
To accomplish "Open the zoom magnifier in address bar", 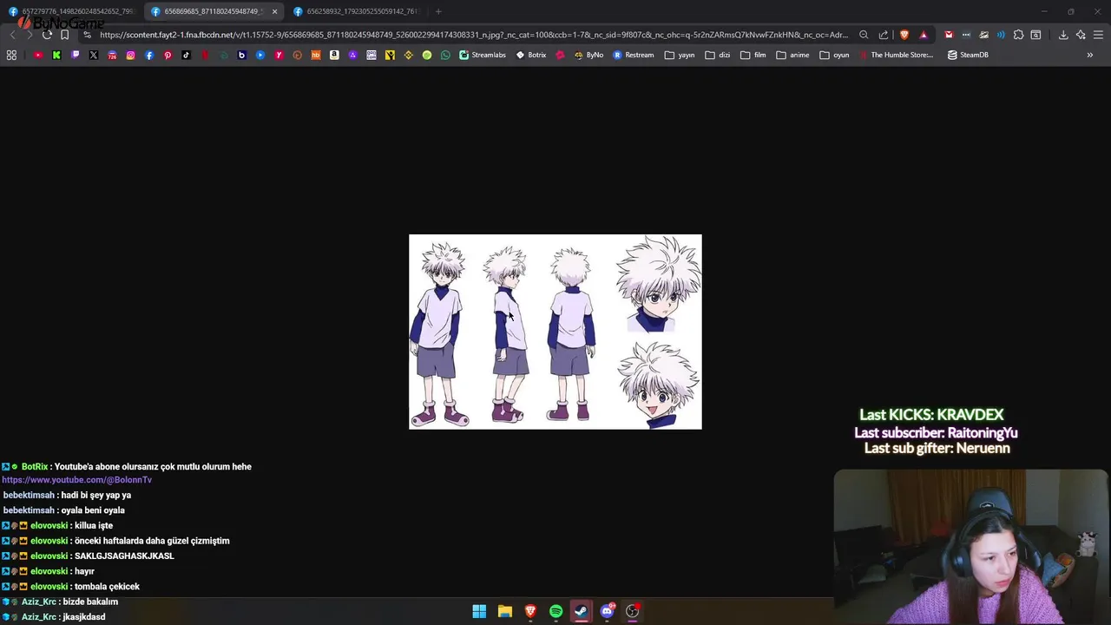I will point(864,35).
